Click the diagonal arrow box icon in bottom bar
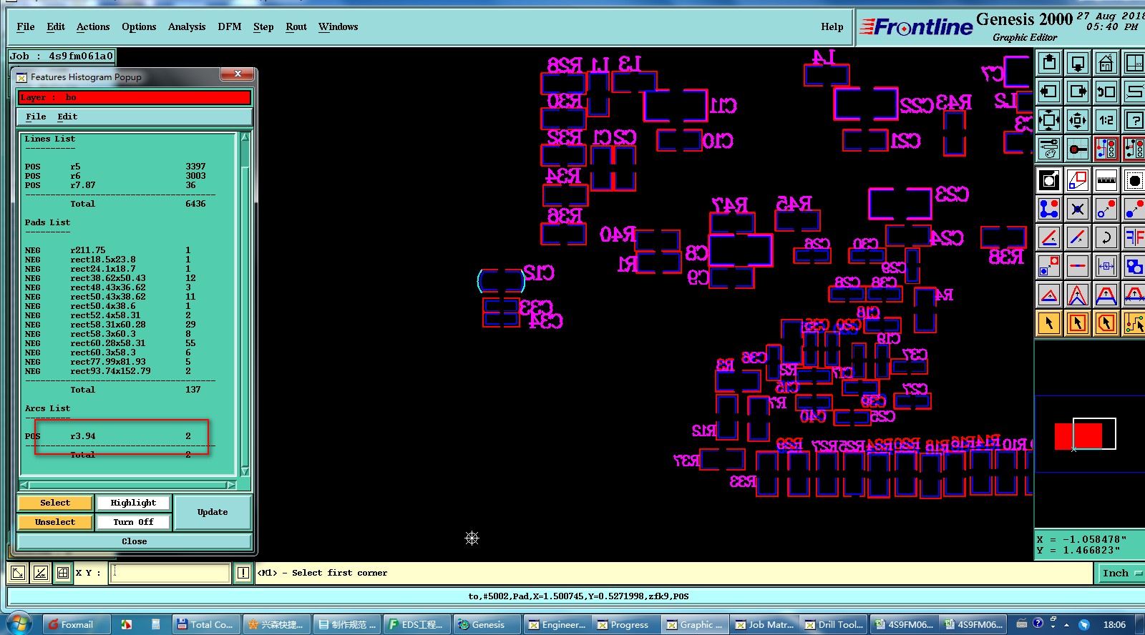 [18, 573]
